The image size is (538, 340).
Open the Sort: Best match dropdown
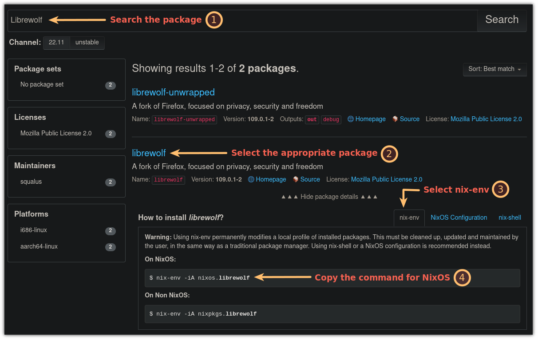pyautogui.click(x=494, y=69)
